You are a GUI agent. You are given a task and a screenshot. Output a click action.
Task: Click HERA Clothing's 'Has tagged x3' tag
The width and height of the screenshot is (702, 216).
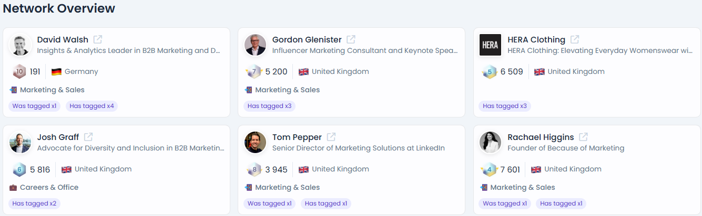[504, 106]
